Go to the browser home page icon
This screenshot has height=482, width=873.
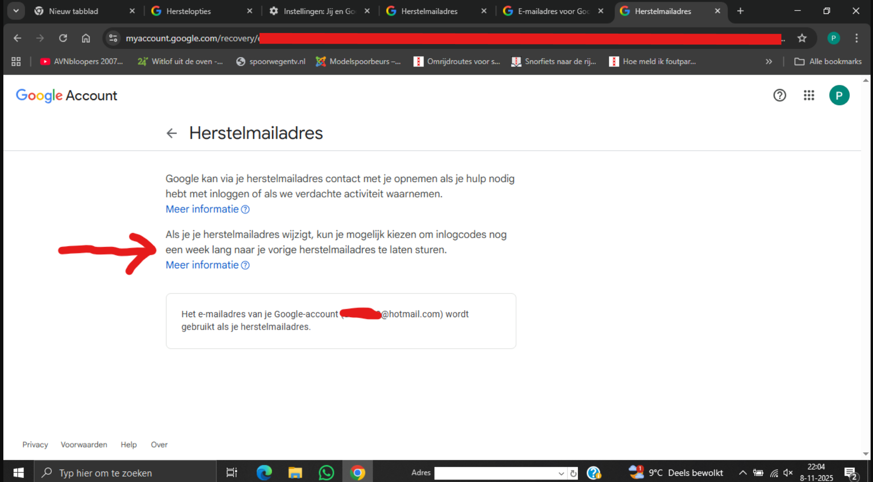coord(86,38)
